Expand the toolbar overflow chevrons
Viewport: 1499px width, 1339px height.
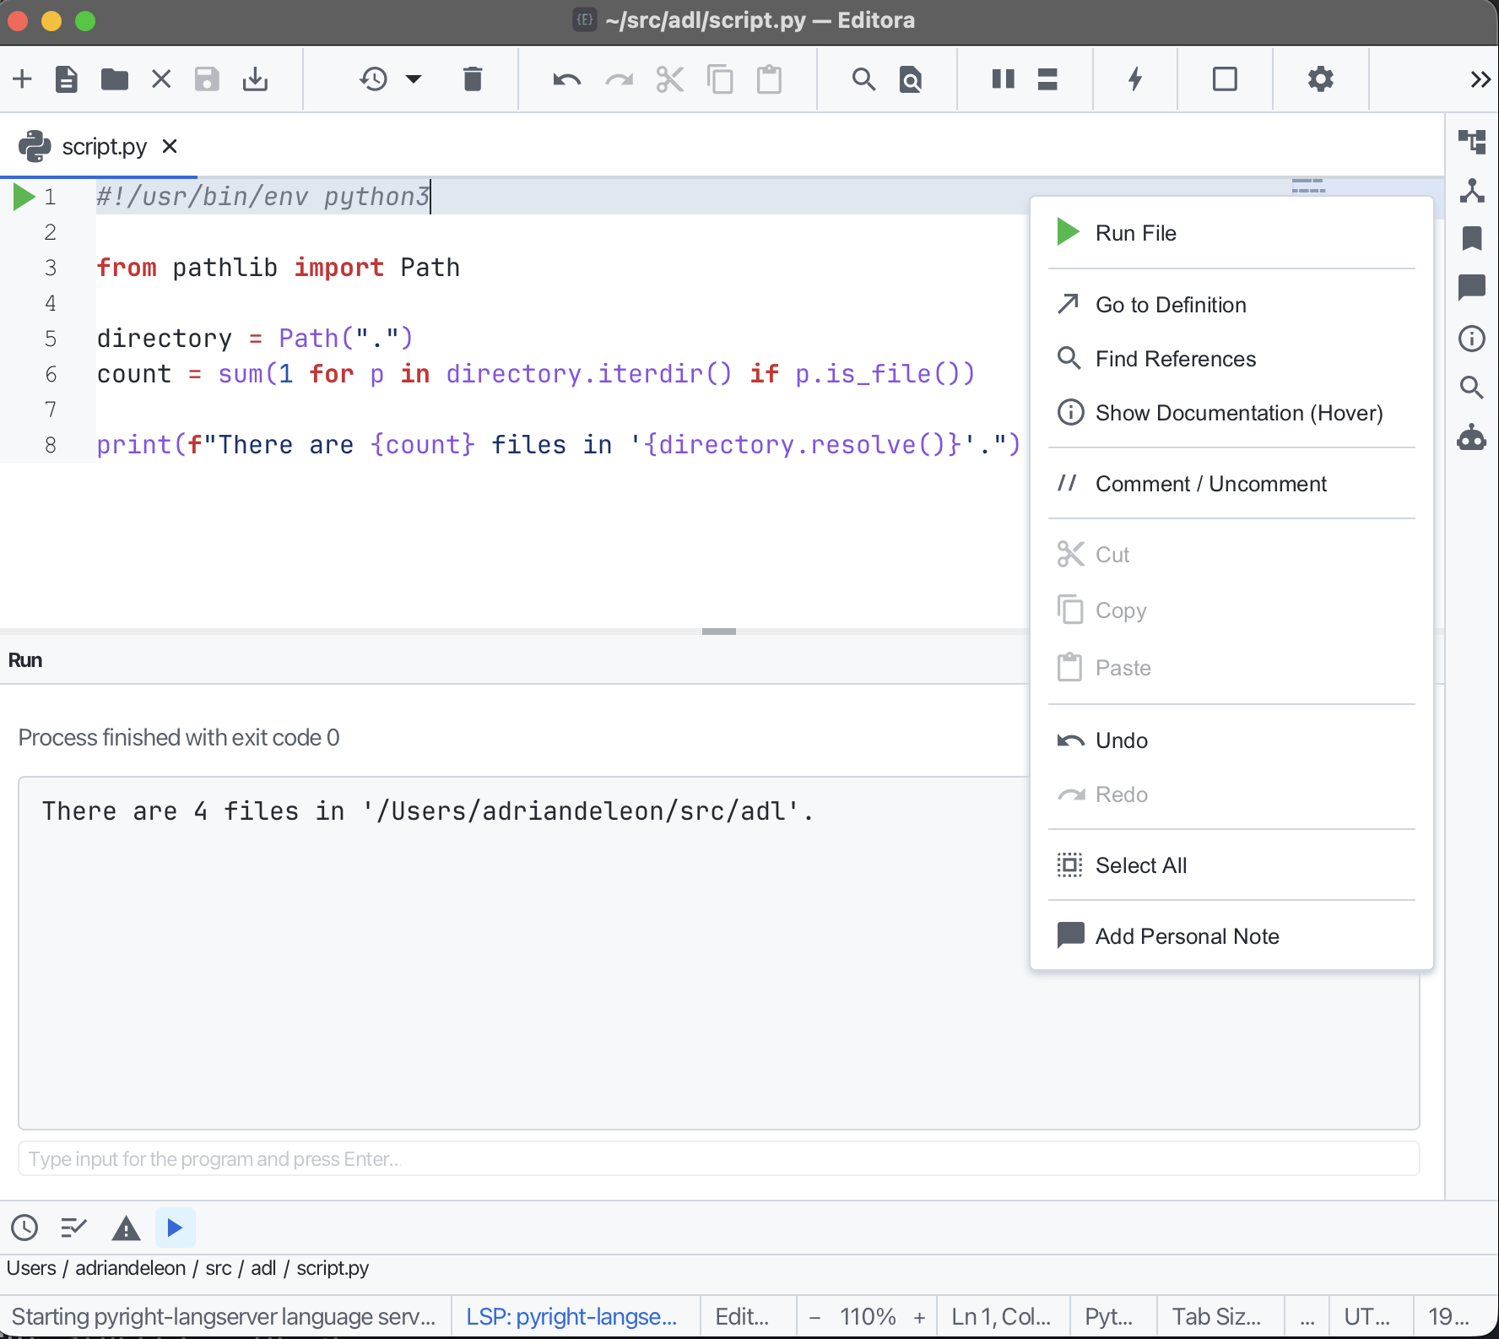coord(1480,79)
